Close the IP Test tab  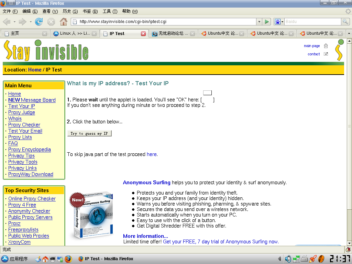tap(143, 34)
